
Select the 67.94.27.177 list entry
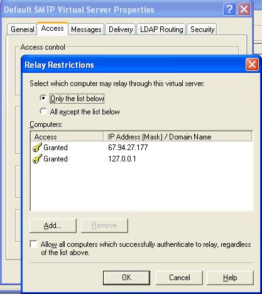[x=141, y=148]
